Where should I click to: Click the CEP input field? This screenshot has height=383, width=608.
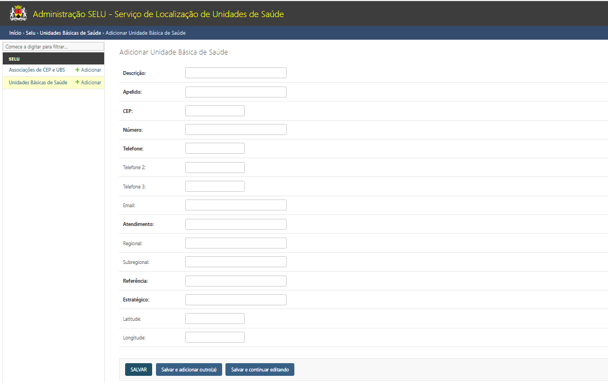coord(214,111)
